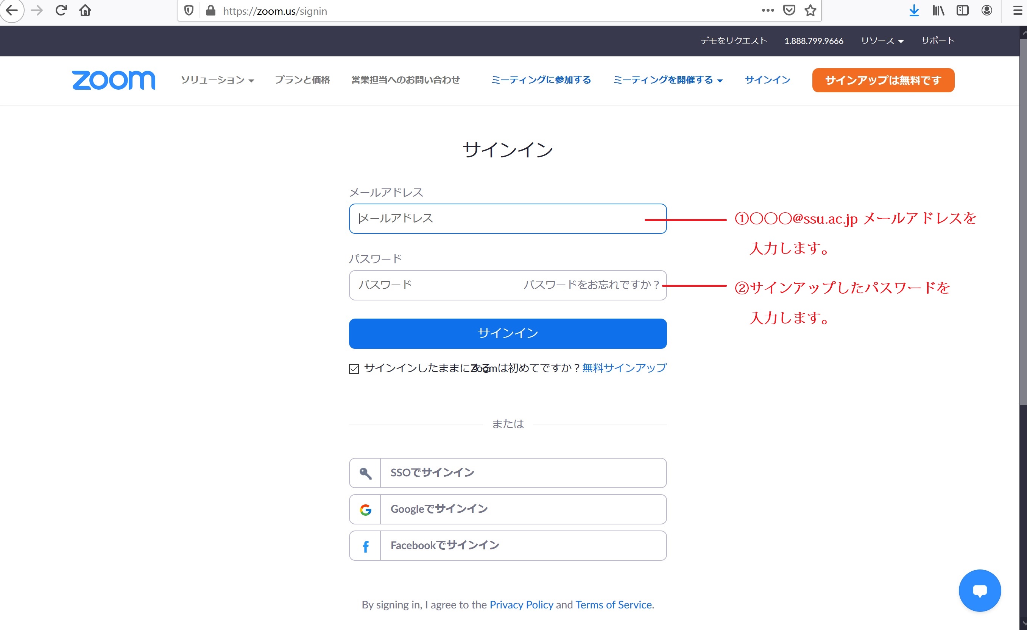Image resolution: width=1027 pixels, height=630 pixels.
Task: Open the Privacy Policy link
Action: [521, 605]
